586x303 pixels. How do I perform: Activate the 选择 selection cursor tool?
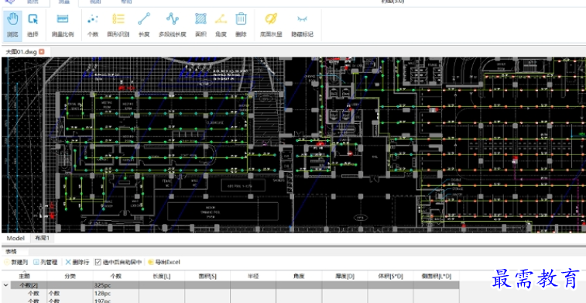(x=33, y=25)
